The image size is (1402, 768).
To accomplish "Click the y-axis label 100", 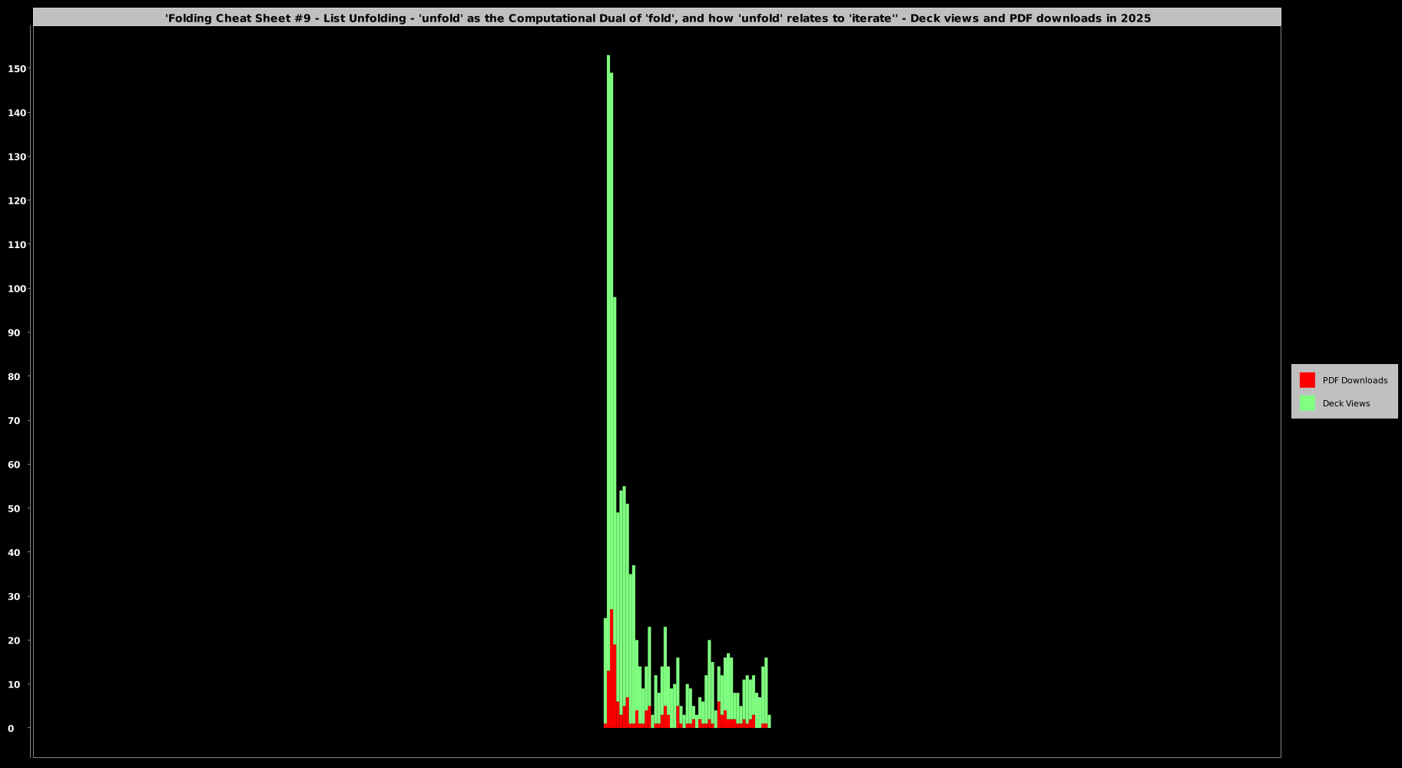I will pos(17,289).
